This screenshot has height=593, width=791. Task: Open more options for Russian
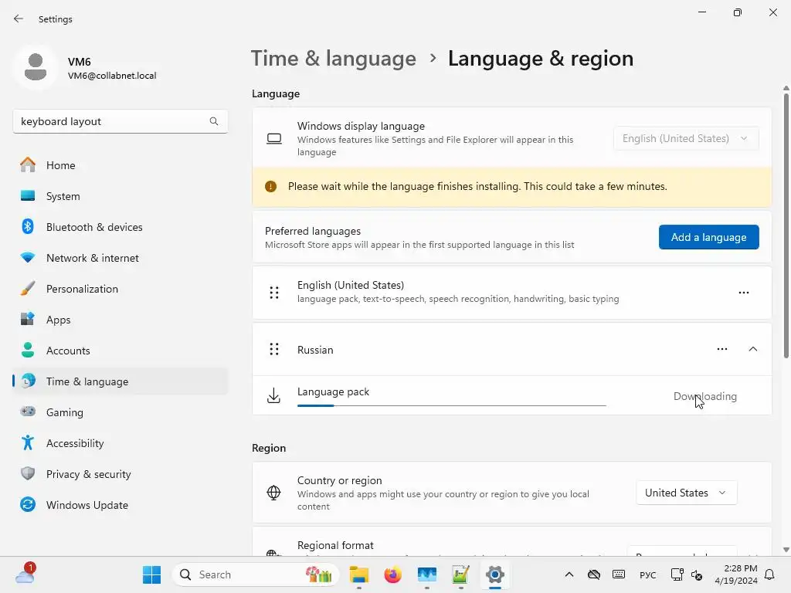click(x=722, y=349)
